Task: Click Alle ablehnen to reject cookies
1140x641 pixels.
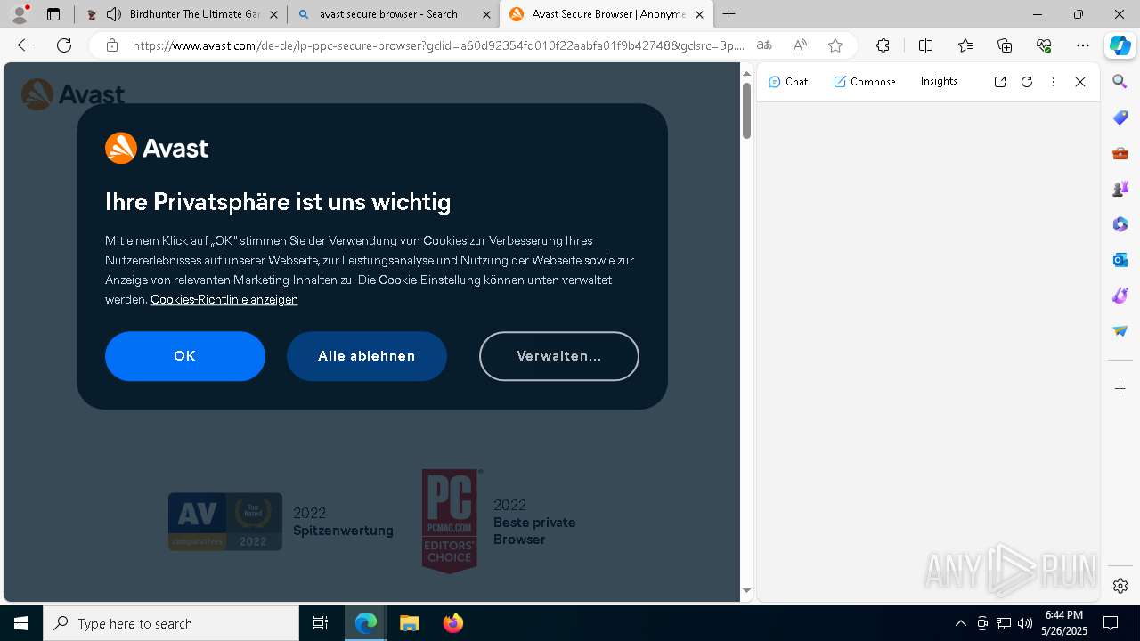Action: click(367, 356)
